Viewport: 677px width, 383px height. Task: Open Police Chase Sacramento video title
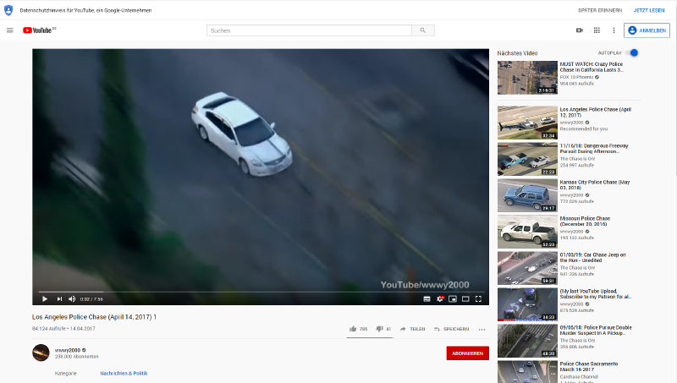588,367
